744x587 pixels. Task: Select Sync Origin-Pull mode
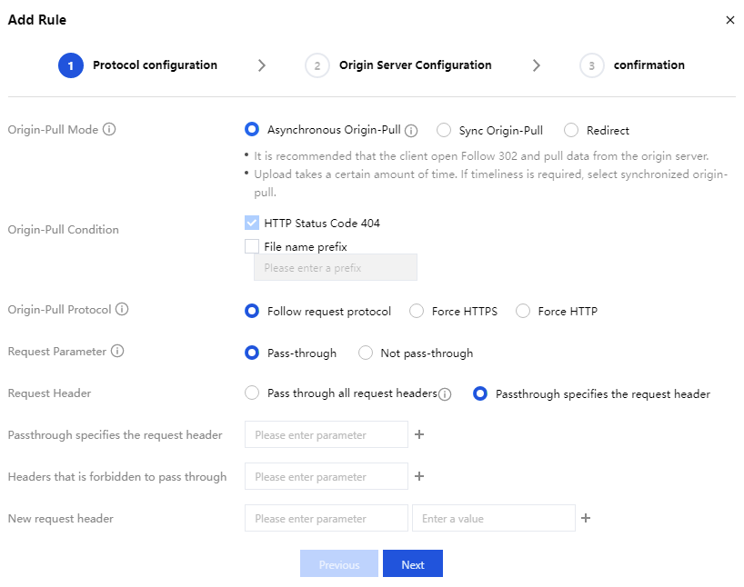pyautogui.click(x=444, y=131)
